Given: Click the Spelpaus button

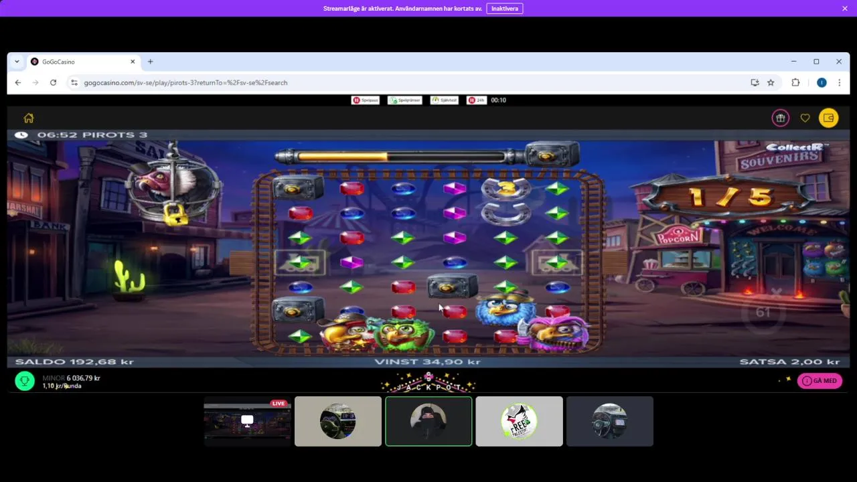Looking at the screenshot, I should click(366, 100).
